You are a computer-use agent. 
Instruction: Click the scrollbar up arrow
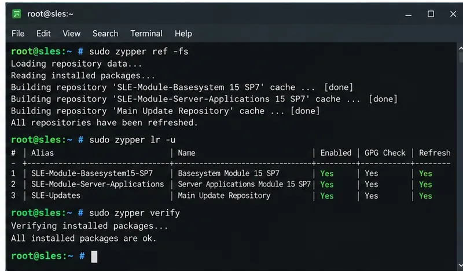[x=461, y=48]
